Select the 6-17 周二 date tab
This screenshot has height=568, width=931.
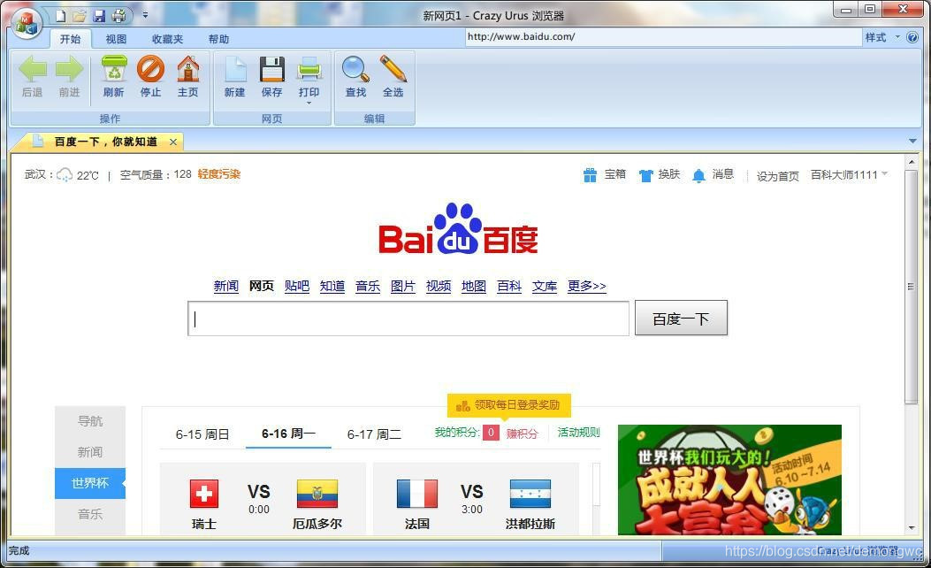[374, 434]
